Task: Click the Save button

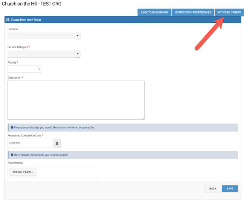Action: tap(230, 188)
